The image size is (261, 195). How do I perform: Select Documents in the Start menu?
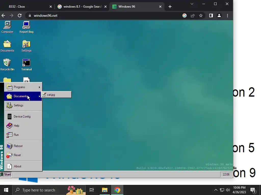[x=23, y=96]
